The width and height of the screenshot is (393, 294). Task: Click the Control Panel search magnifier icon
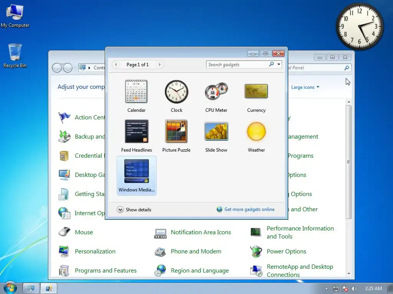(347, 68)
